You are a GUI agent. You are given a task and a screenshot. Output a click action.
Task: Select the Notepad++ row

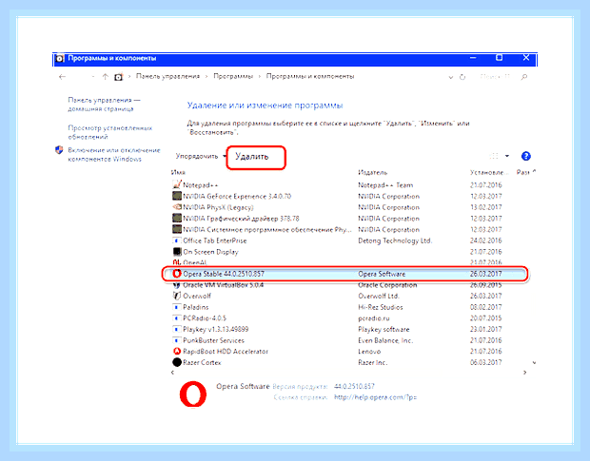coord(337,184)
